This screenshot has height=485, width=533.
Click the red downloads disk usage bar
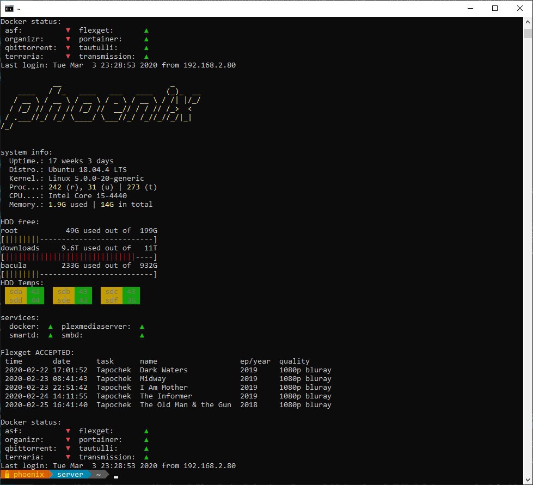pos(70,257)
